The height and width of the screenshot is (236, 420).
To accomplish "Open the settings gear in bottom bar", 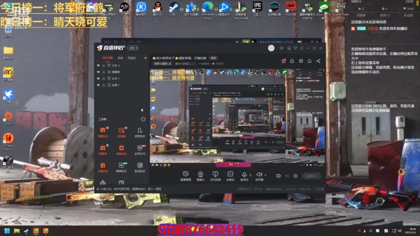I will (x=296, y=176).
